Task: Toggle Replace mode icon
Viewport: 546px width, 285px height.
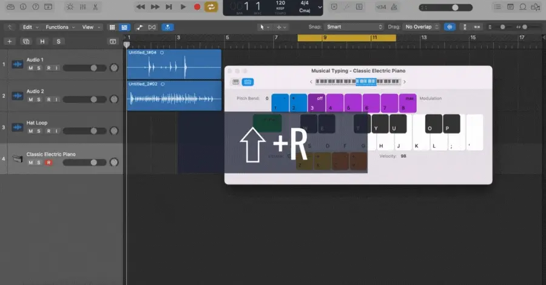Action: tap(334, 7)
